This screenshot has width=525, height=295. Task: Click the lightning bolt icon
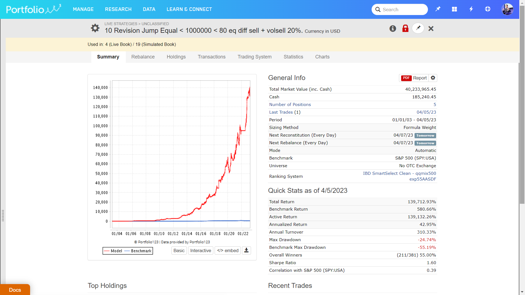pos(471,9)
